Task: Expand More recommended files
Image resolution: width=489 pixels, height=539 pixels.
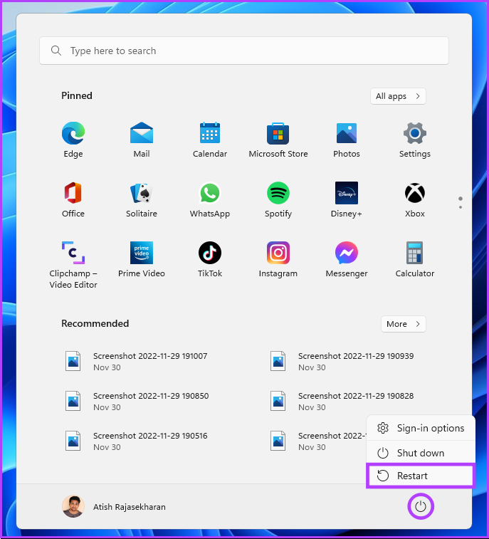Action: pos(403,324)
